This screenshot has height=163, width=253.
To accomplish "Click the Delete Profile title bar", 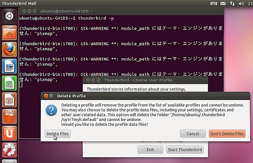I will (145, 96).
